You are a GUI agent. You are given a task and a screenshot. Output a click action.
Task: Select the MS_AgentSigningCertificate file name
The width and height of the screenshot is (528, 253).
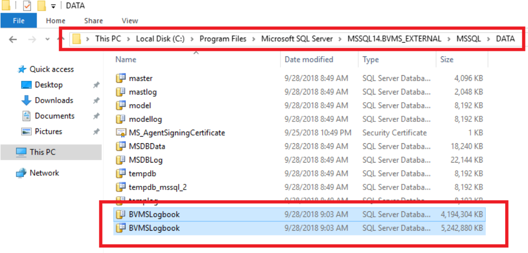(x=177, y=133)
